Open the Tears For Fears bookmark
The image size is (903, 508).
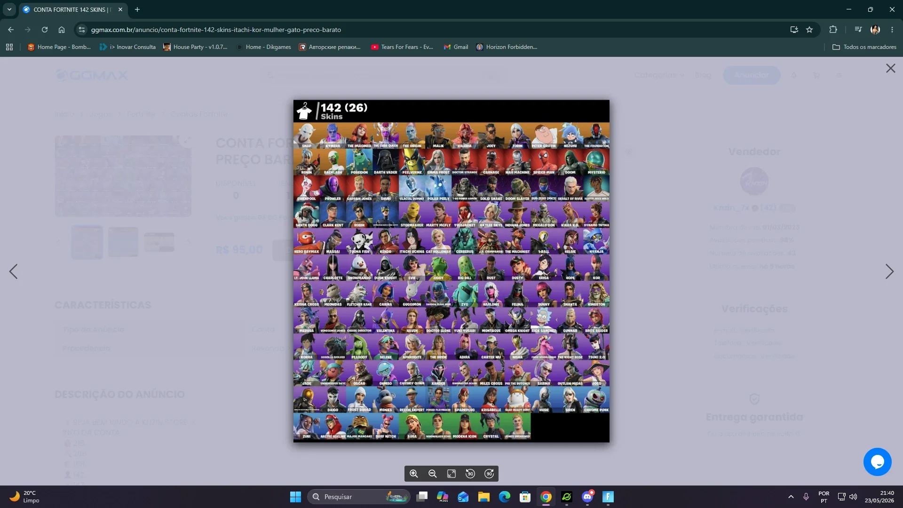pos(402,47)
